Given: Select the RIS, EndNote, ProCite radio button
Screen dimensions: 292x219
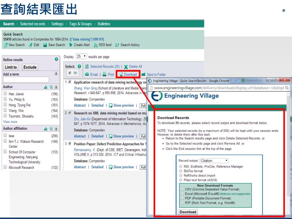Looking at the screenshot, I should pos(181,166).
